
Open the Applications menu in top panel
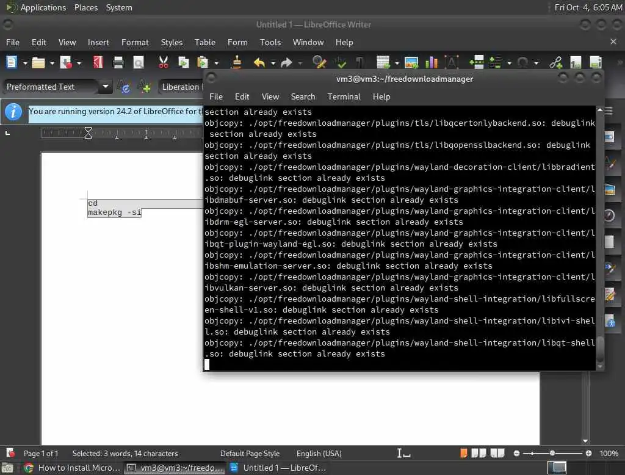pos(43,7)
